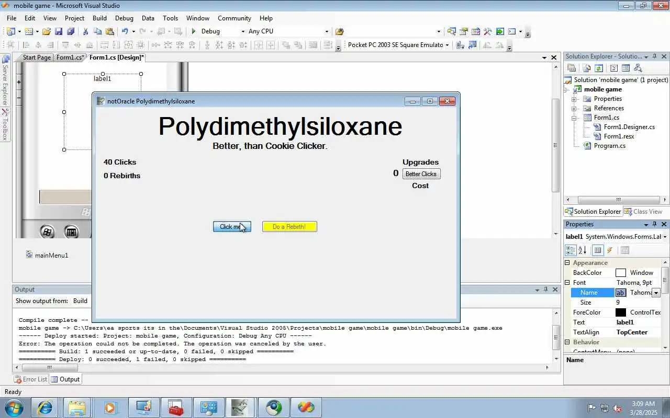670x418 pixels.
Task: Toggle auto-hide pin on Properties panel
Action: (654, 224)
